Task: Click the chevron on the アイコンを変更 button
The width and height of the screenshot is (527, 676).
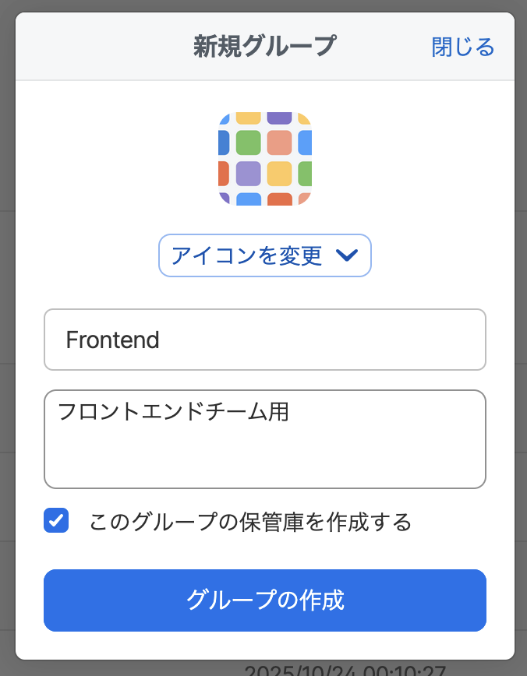Action: tap(348, 255)
